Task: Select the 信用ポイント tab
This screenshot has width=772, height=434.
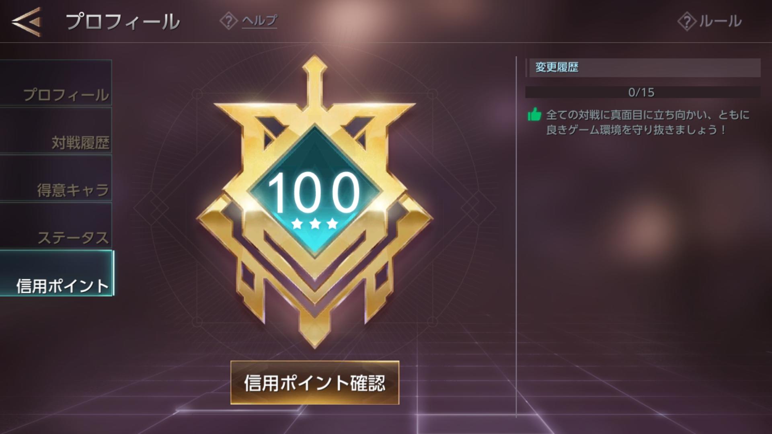Action: (x=57, y=273)
